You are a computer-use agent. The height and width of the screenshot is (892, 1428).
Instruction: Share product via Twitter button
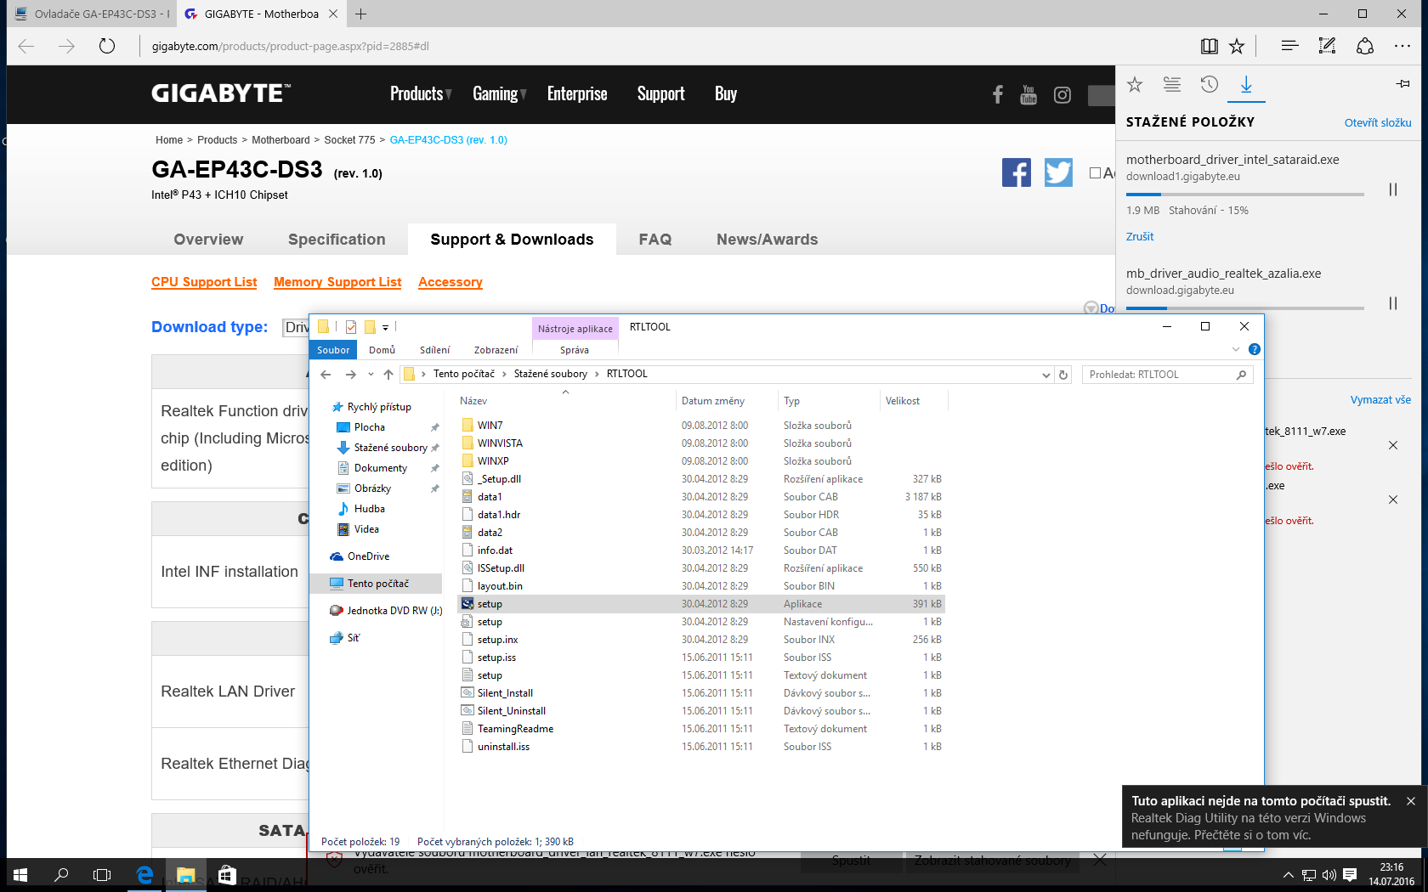coord(1058,172)
